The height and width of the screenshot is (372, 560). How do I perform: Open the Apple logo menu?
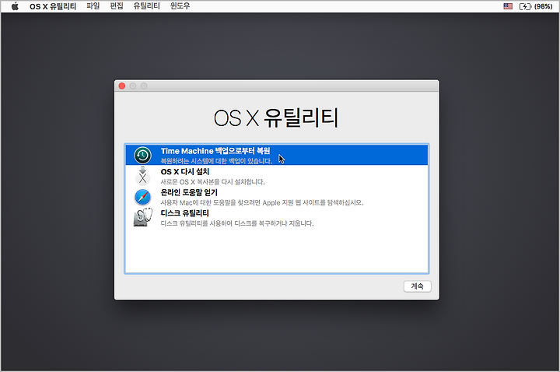(x=15, y=6)
